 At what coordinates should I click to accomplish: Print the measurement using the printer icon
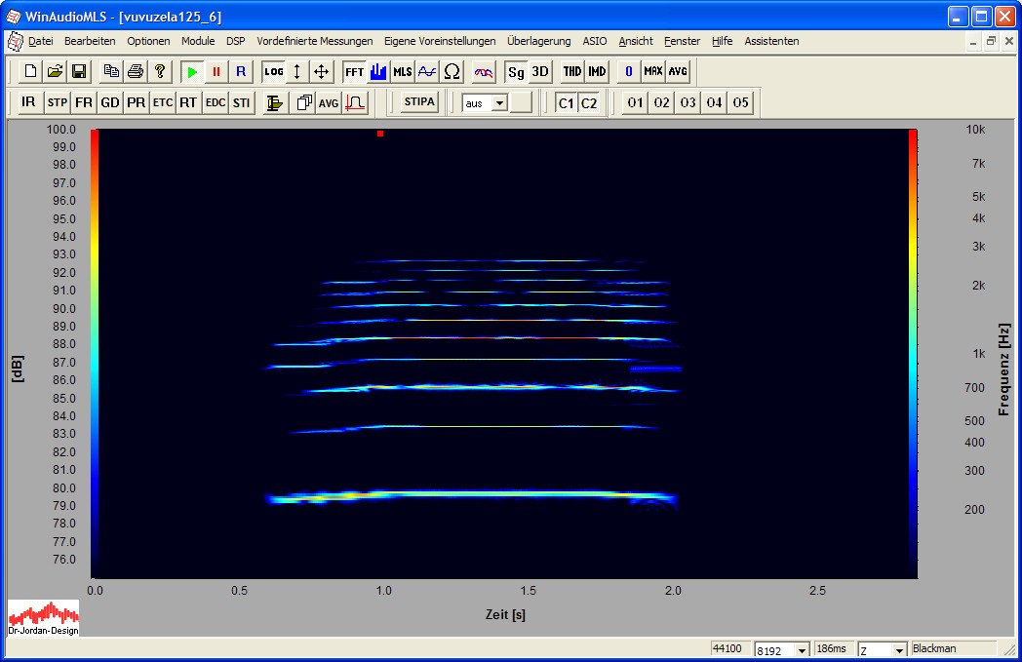pyautogui.click(x=136, y=72)
